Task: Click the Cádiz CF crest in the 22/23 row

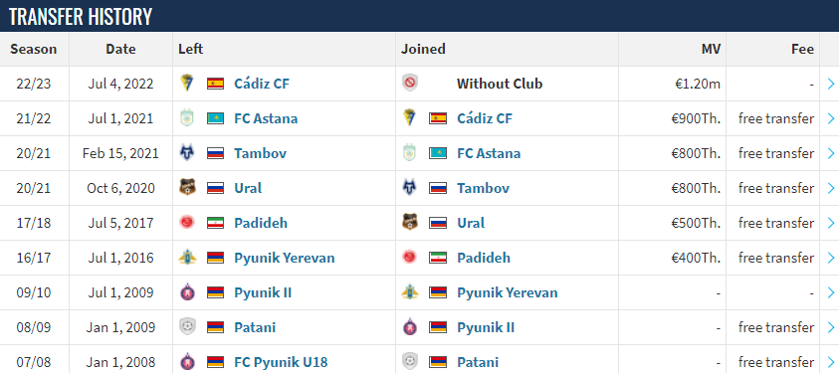Action: [187, 84]
